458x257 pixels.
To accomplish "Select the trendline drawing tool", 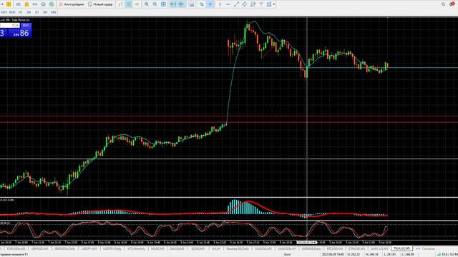I will (x=236, y=4).
